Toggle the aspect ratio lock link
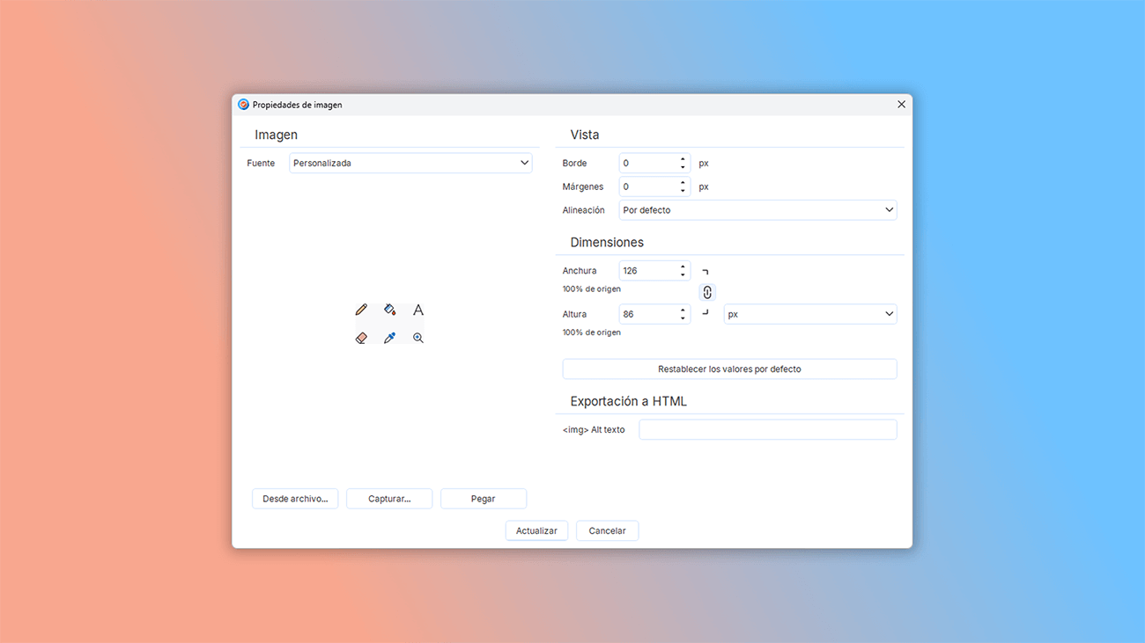 [x=706, y=293]
